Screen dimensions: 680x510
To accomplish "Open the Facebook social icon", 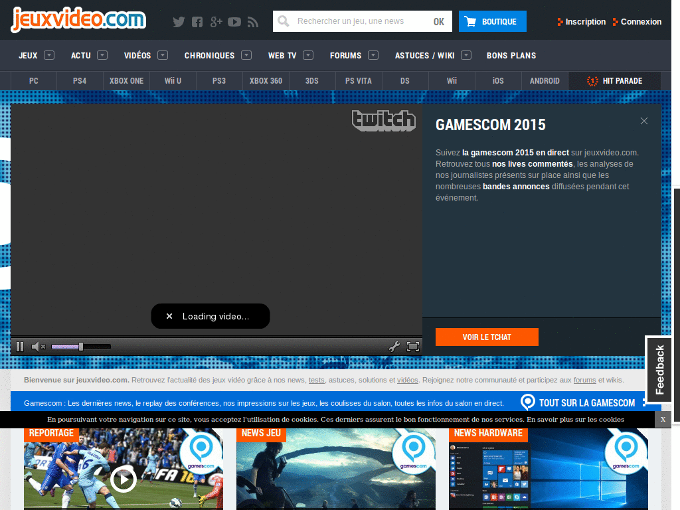I will 197,22.
